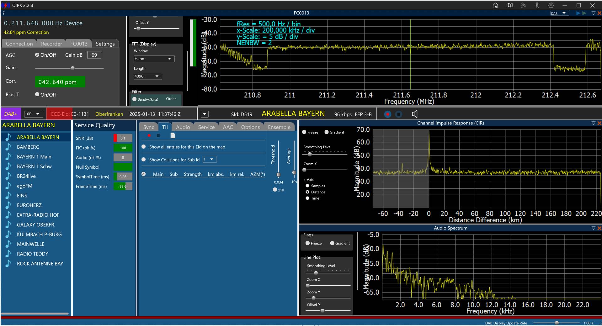Close the Channel Impulse Response panel
This screenshot has height=326, width=602.
click(599, 123)
